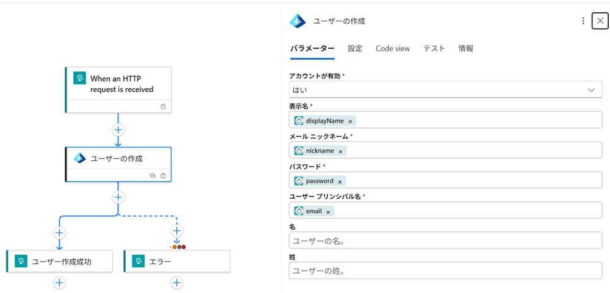Click the lock icon on HTTP trigger card
The height and width of the screenshot is (293, 610).
click(x=163, y=106)
